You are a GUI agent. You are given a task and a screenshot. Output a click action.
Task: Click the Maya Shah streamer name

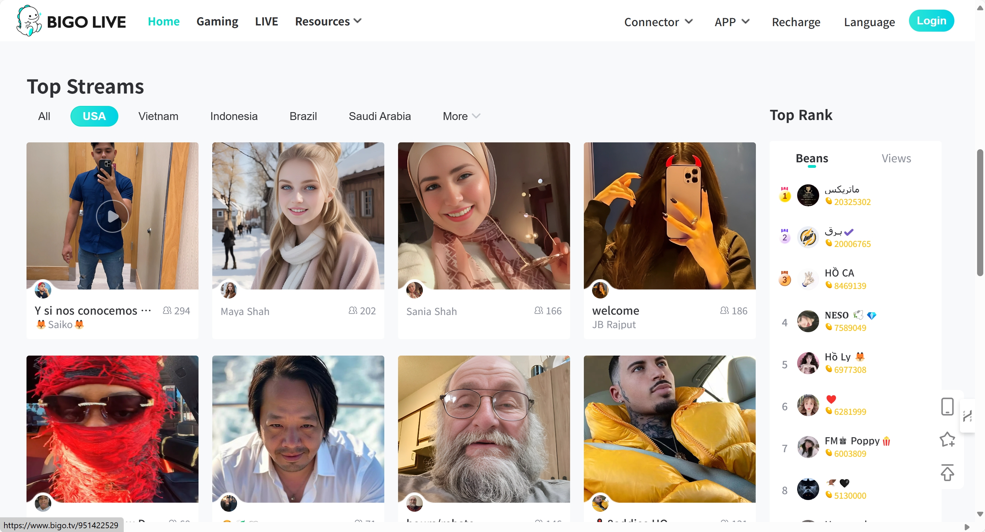point(245,312)
